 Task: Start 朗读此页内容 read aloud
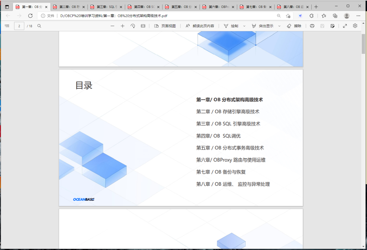tap(200, 26)
